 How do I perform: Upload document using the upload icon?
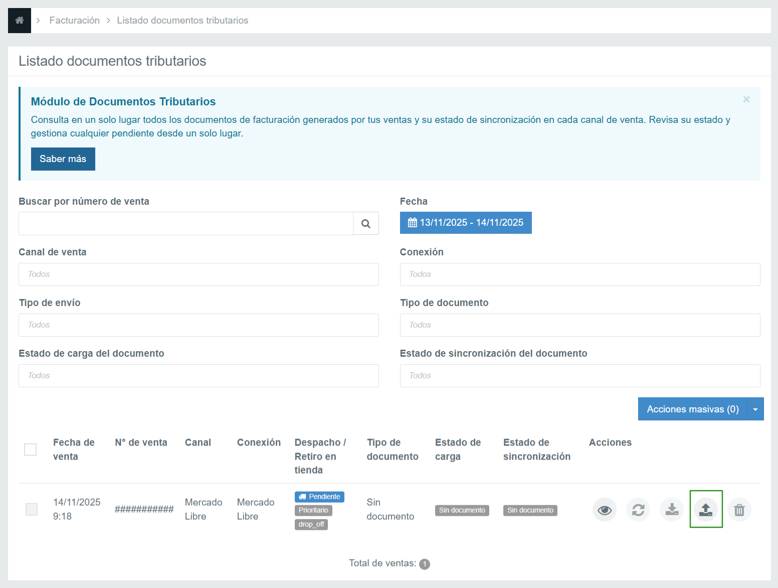tap(706, 510)
